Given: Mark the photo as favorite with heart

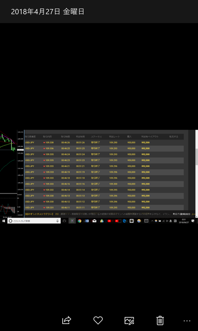Looking at the screenshot, I should coord(98,320).
